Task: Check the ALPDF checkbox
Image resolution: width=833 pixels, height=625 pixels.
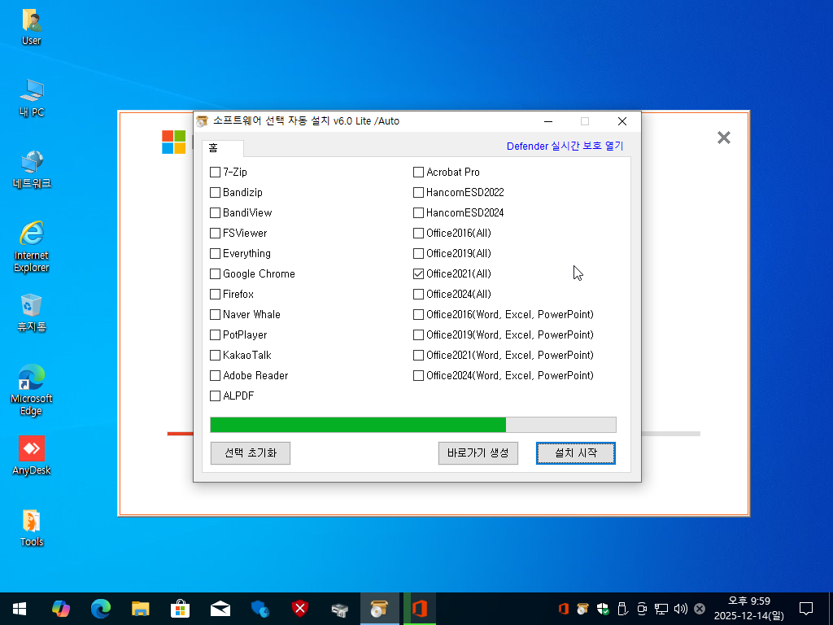Action: pyautogui.click(x=215, y=396)
